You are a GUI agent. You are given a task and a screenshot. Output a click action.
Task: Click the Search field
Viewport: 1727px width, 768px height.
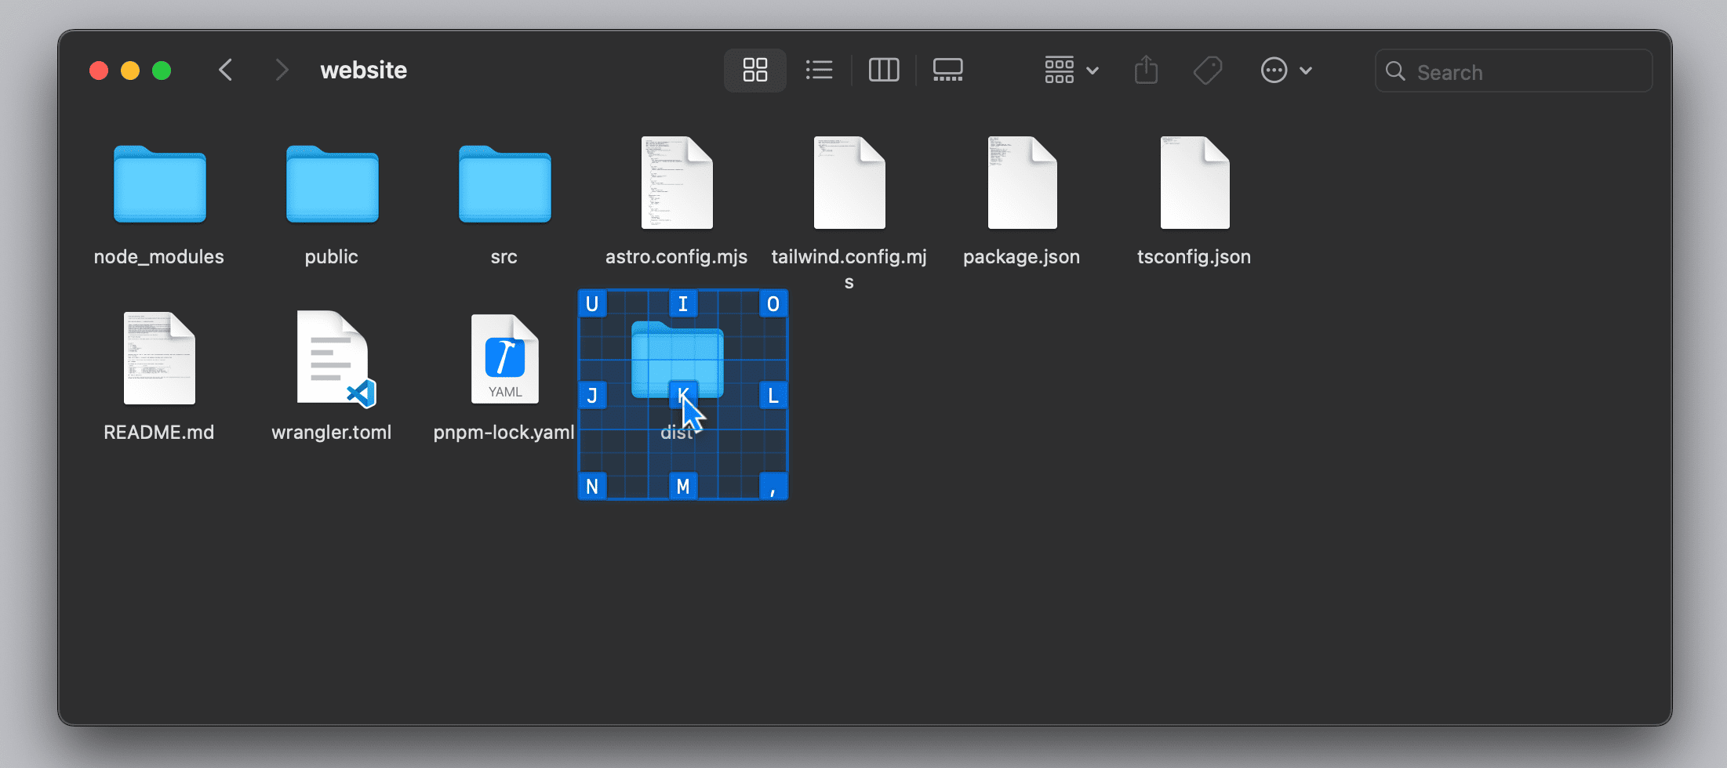tap(1513, 71)
